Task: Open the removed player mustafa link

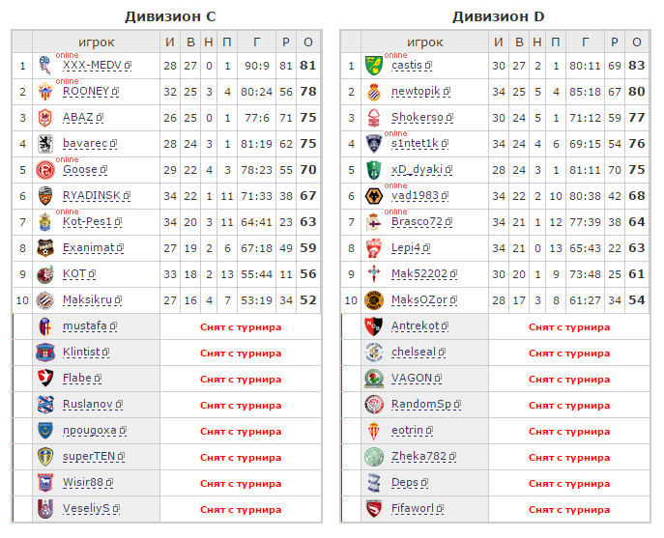Action: pyautogui.click(x=85, y=326)
